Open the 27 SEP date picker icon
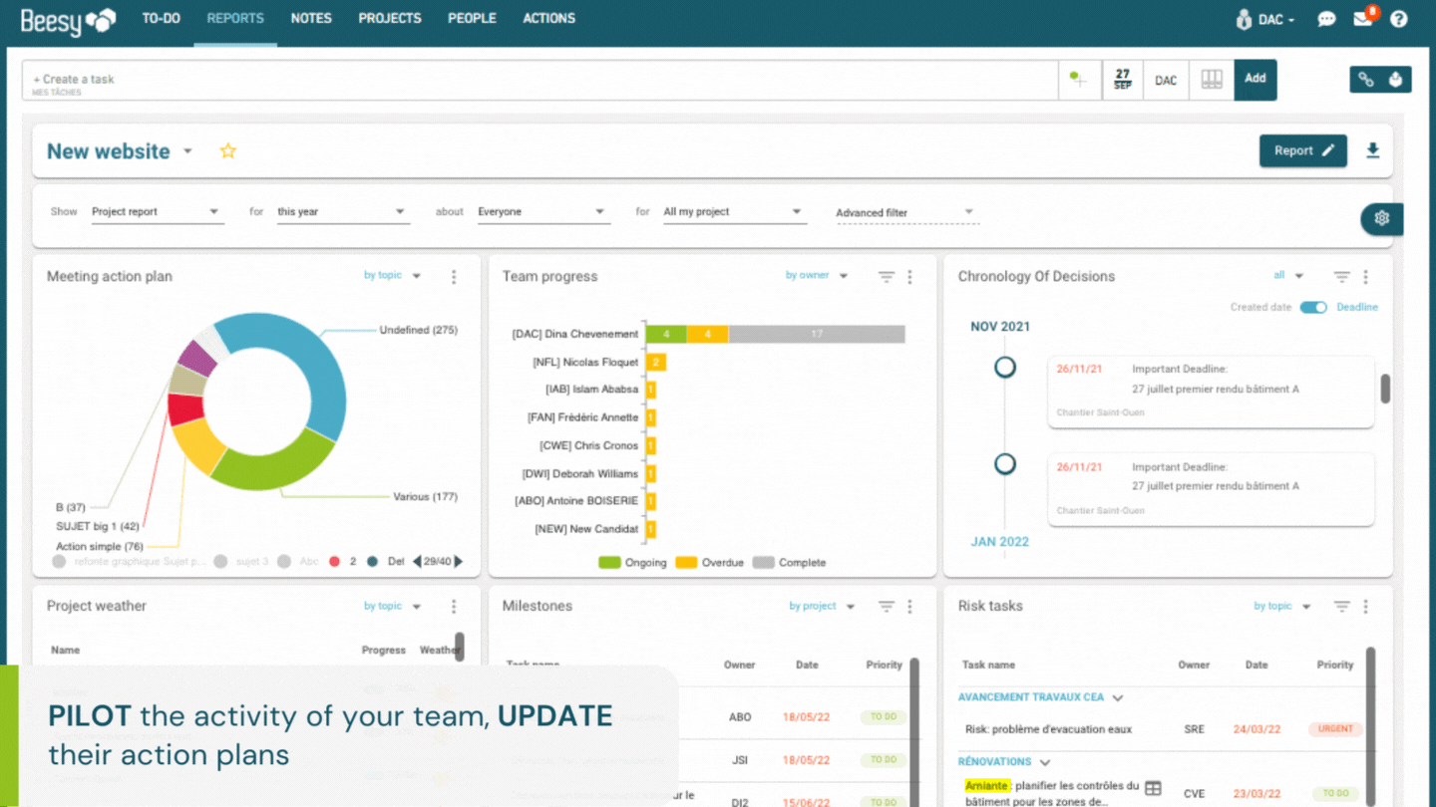1436x807 pixels. (x=1123, y=80)
